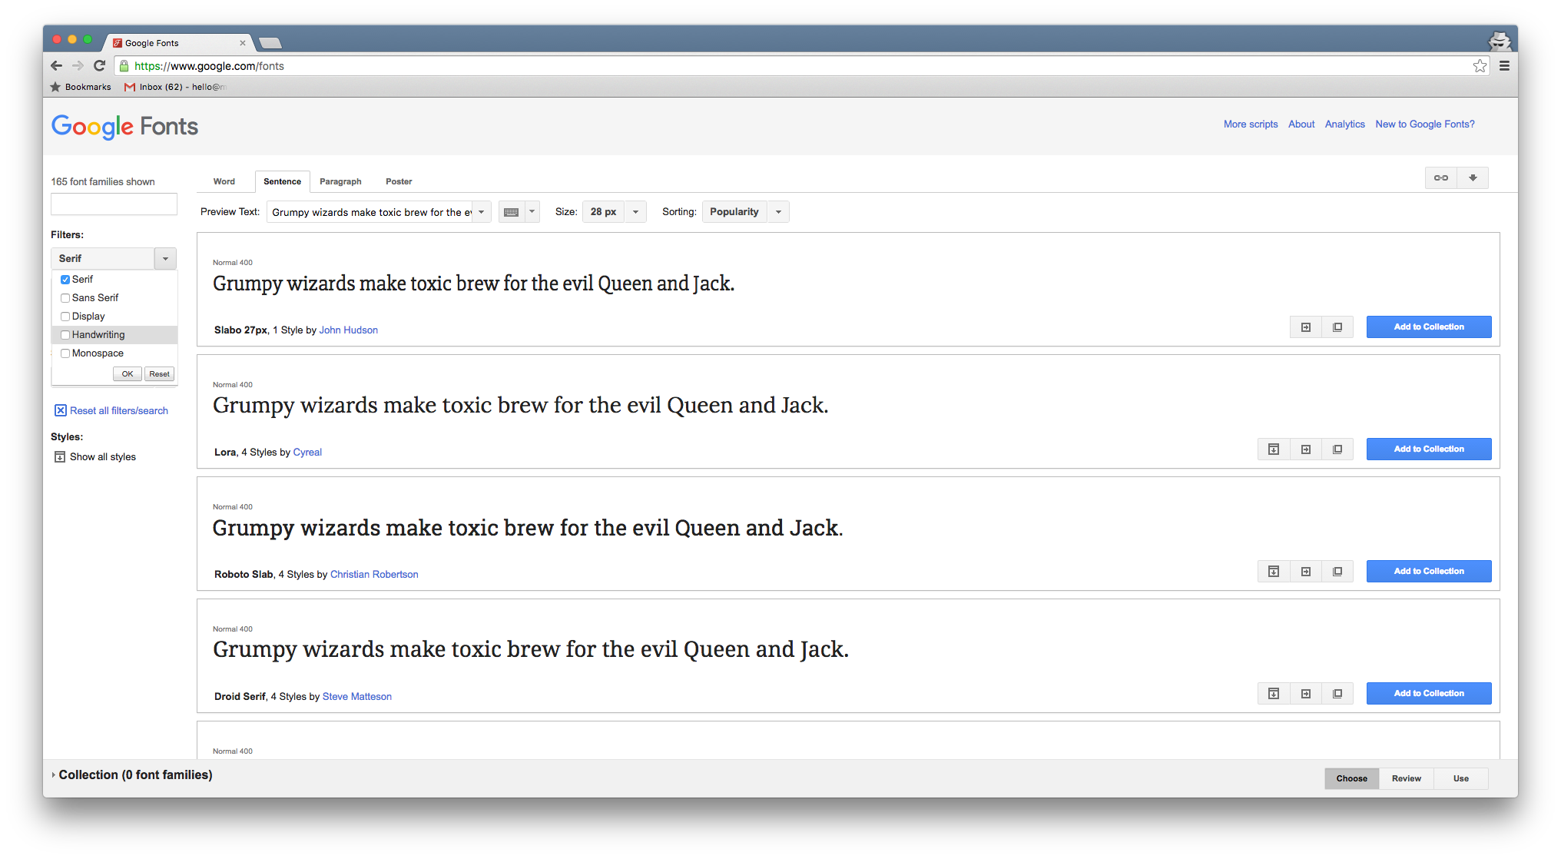The image size is (1561, 859).
Task: Expand the Collection drawer triangle
Action: [x=53, y=775]
